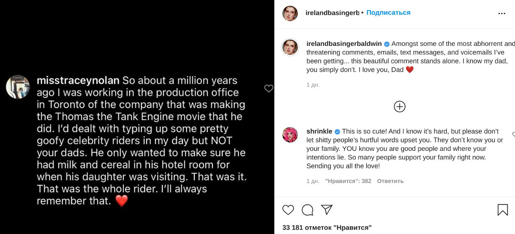The height and width of the screenshot is (234, 515).
Task: Reply to shrinkle's comment with Ответить
Action: (x=390, y=181)
